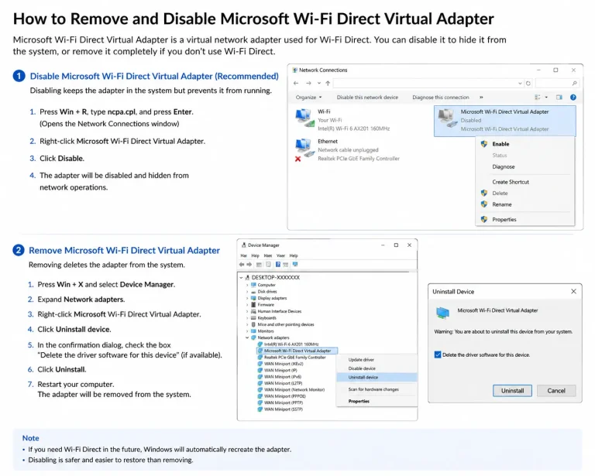Close the Uninstall Device dialog
The height and width of the screenshot is (476, 595).
(573, 292)
